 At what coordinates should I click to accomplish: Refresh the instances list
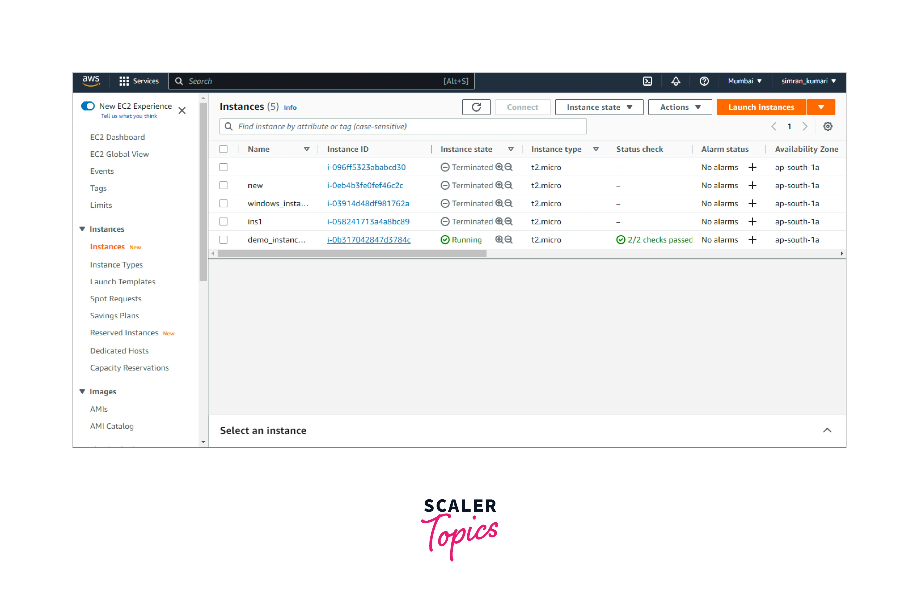pyautogui.click(x=476, y=107)
